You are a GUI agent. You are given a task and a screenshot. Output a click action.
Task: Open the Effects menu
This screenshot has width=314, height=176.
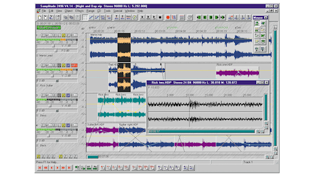(79, 11)
